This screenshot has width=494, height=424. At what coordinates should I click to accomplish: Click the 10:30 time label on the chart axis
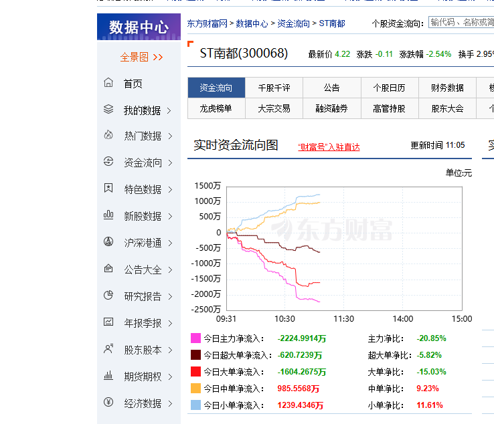coord(284,319)
